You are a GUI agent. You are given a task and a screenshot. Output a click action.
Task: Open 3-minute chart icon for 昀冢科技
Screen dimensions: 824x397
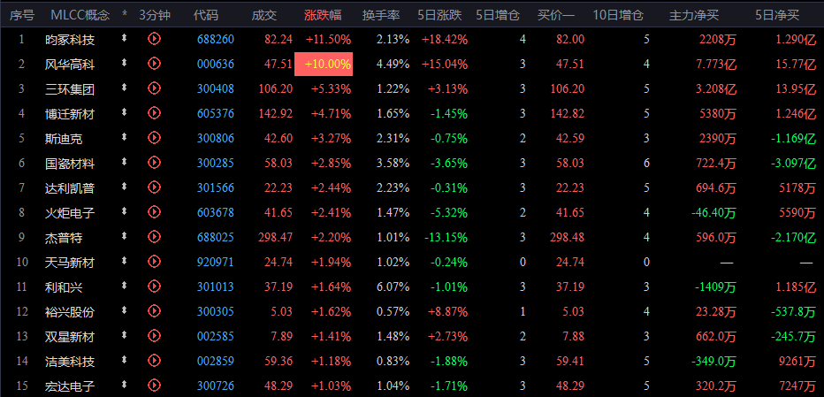[154, 38]
